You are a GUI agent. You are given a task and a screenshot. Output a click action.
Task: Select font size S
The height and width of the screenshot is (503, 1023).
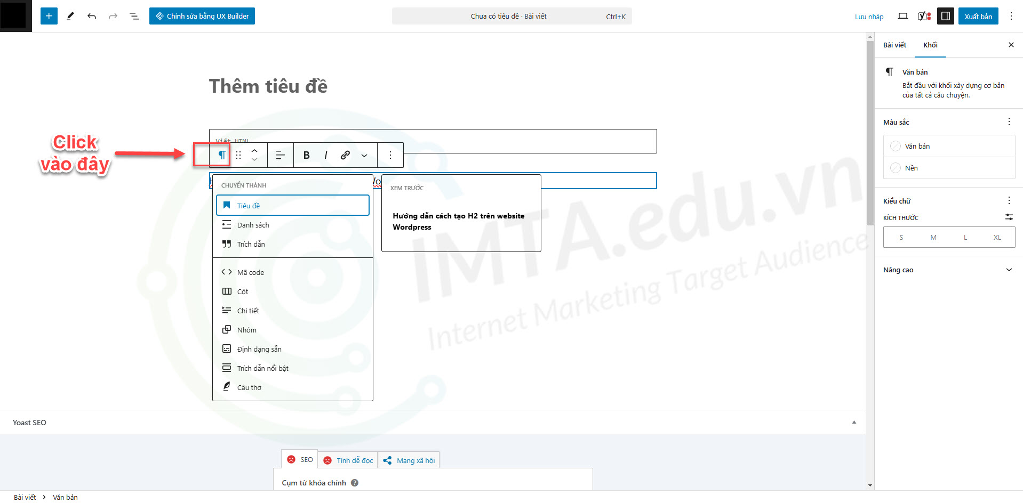[x=901, y=237]
